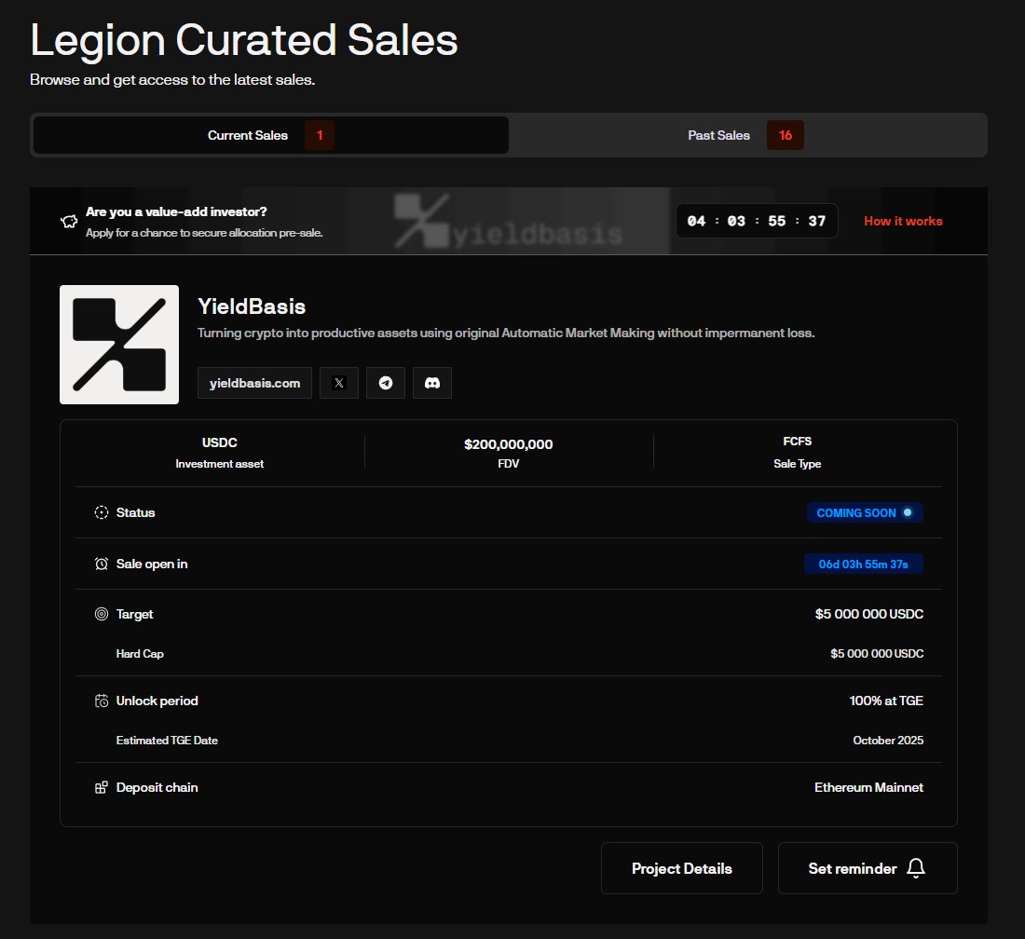Click the COMING SOON status badge
The image size is (1025, 939).
864,513
